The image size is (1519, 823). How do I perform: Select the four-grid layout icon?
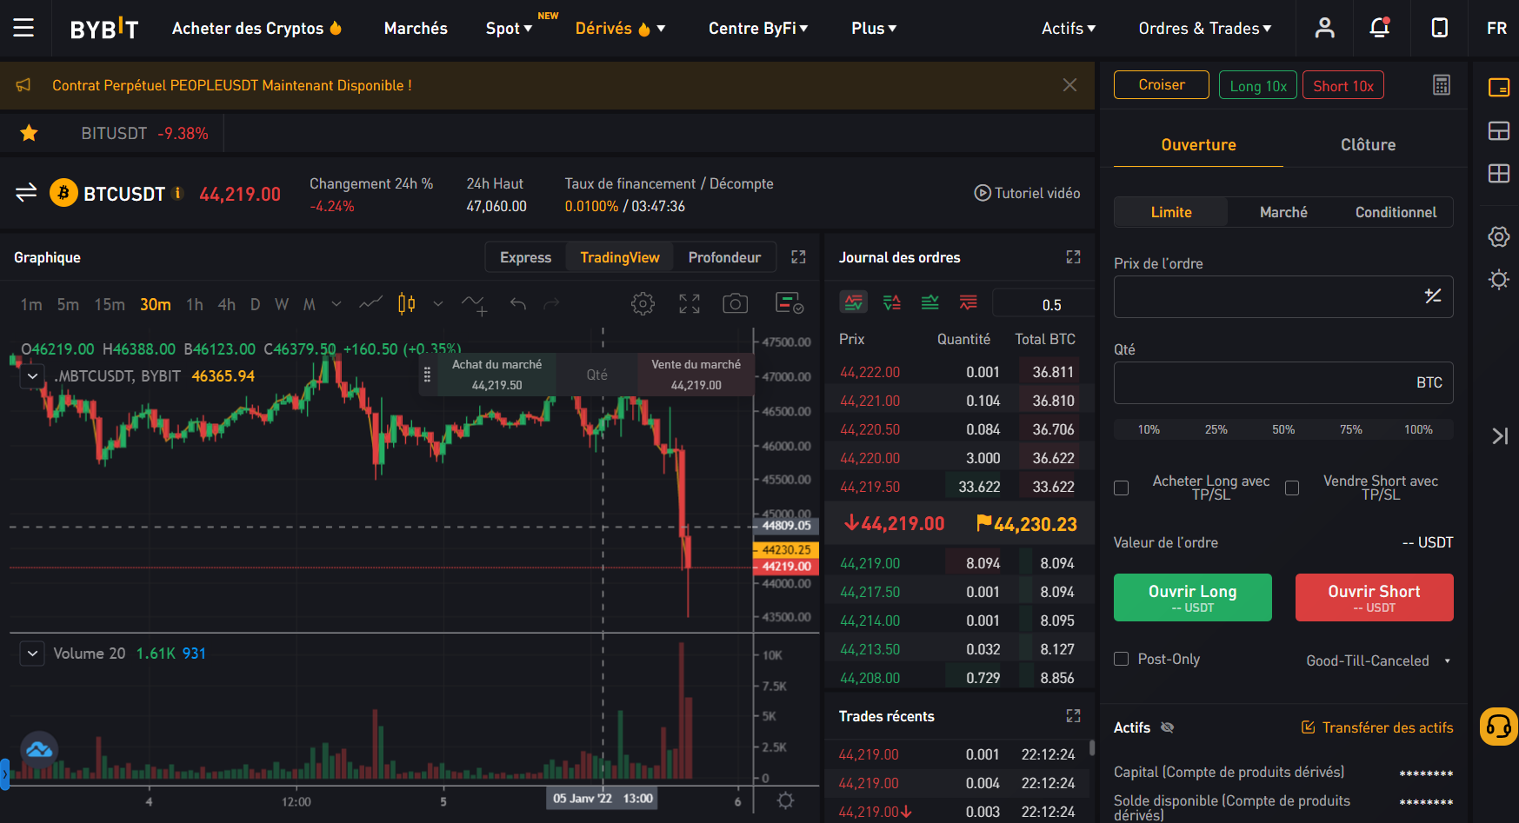pyautogui.click(x=1498, y=174)
